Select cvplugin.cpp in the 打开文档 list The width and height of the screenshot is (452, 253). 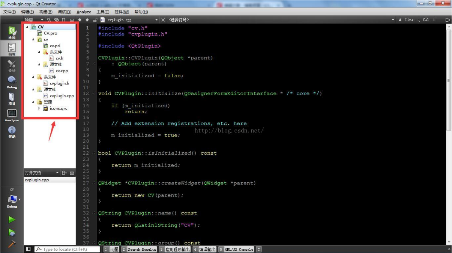click(50, 180)
